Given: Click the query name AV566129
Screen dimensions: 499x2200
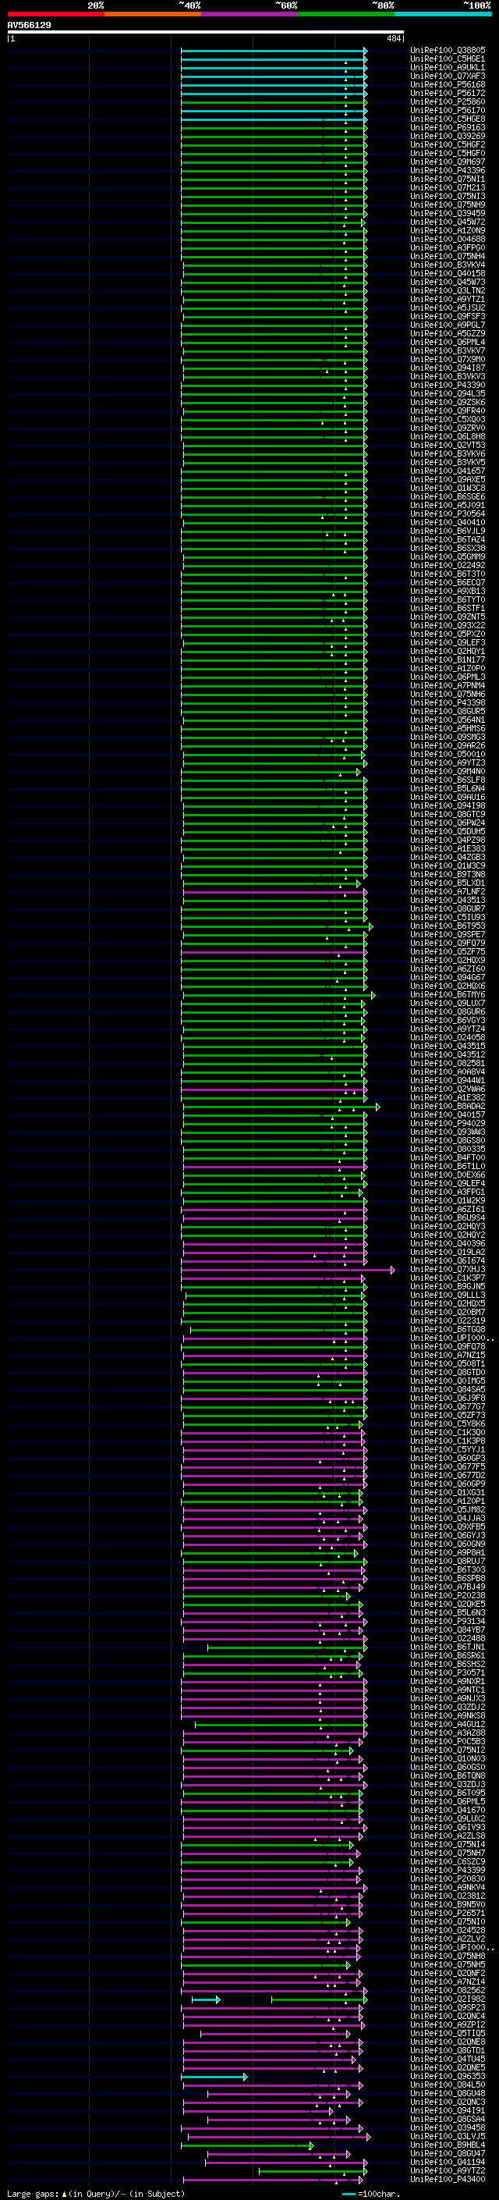Looking at the screenshot, I should coord(29,25).
